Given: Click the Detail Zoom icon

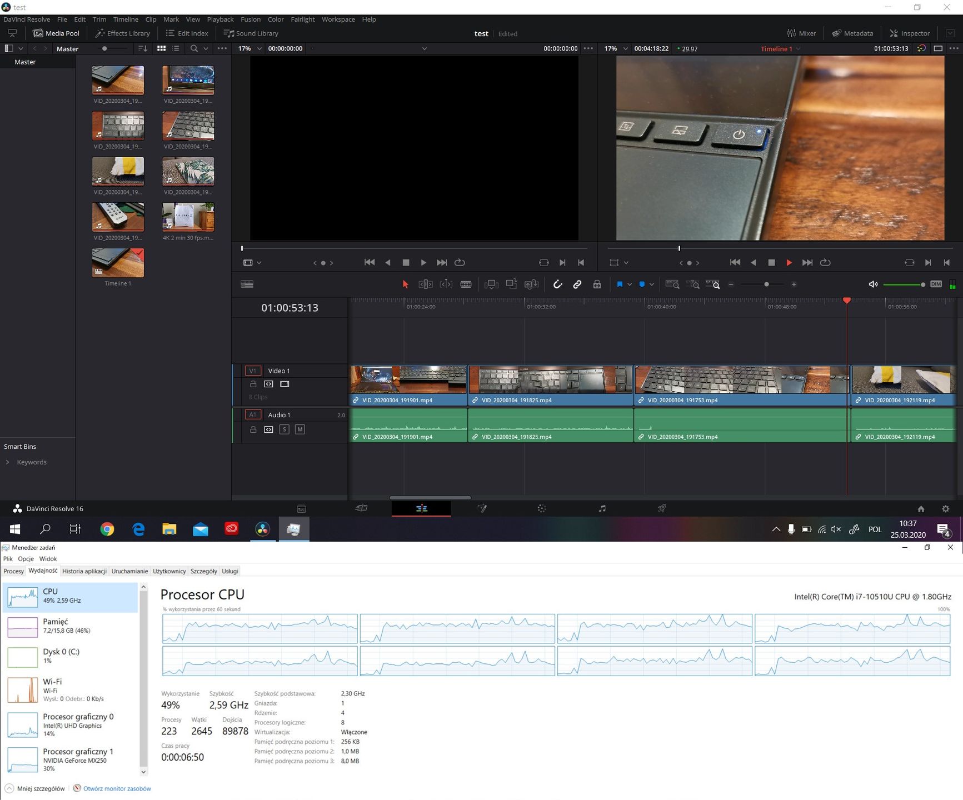Looking at the screenshot, I should point(693,284).
